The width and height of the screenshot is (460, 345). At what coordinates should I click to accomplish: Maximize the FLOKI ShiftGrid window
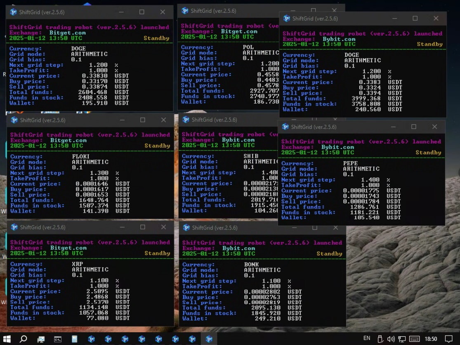pos(143,120)
